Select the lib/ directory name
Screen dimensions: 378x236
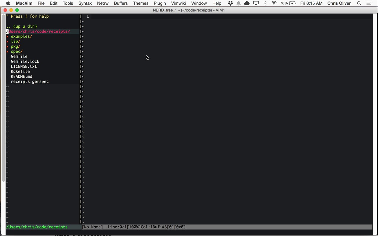[16, 42]
